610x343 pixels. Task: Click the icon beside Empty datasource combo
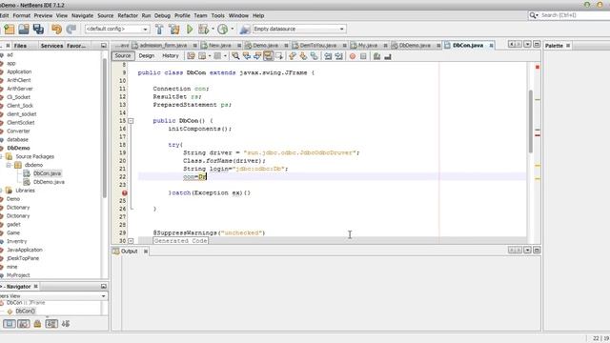tap(245, 30)
